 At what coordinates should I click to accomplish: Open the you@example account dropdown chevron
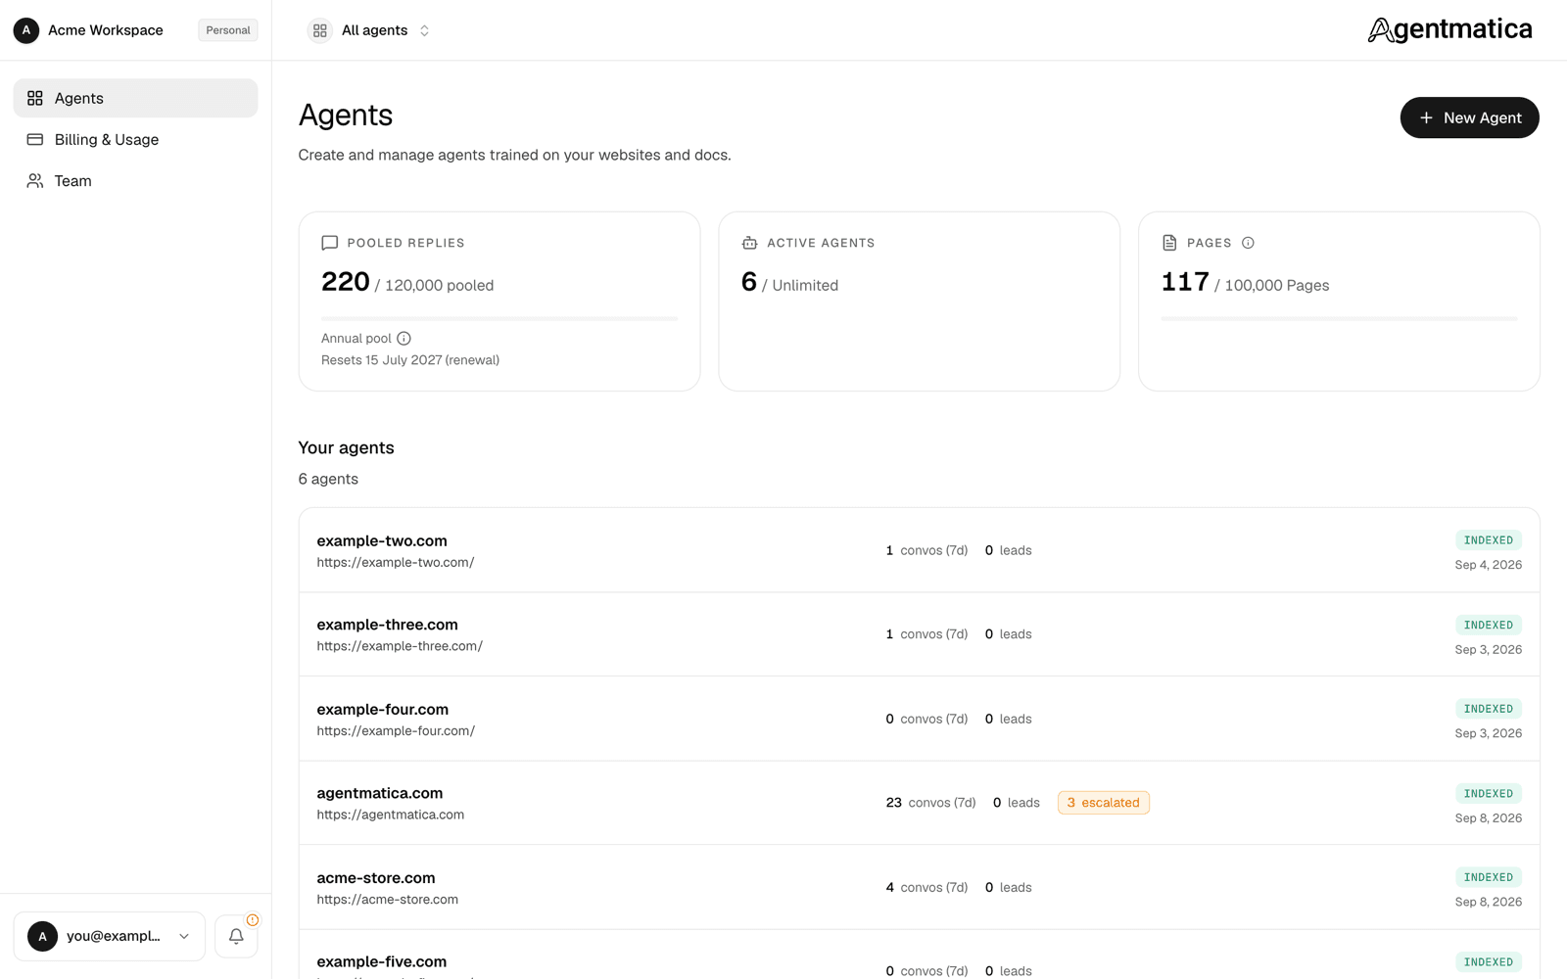[x=184, y=936]
